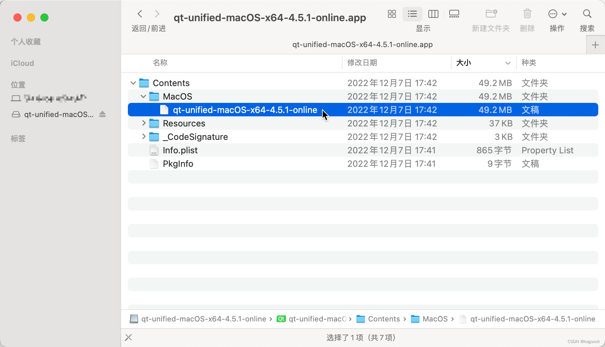Select the Contents folder icon
Image resolution: width=605 pixels, height=347 pixels.
coord(144,83)
